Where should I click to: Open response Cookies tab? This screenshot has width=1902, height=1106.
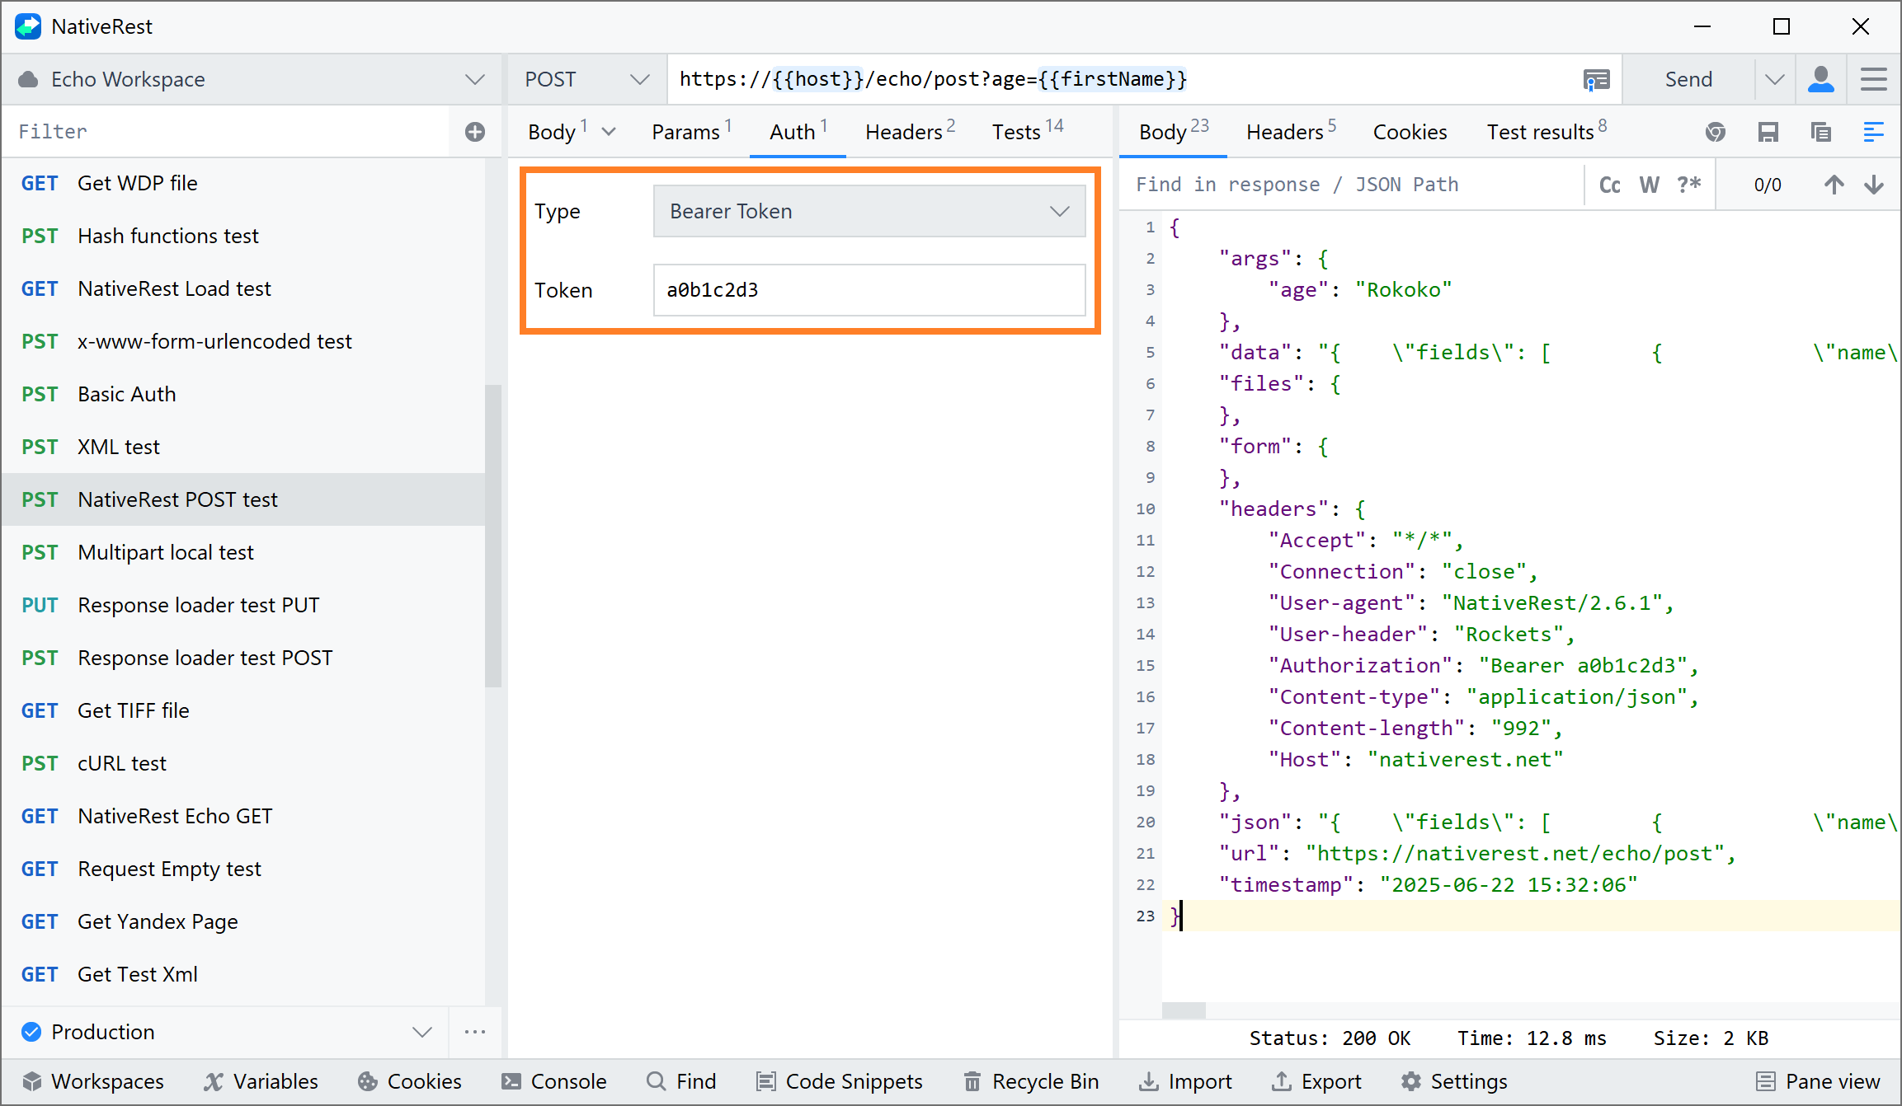[x=1410, y=132]
